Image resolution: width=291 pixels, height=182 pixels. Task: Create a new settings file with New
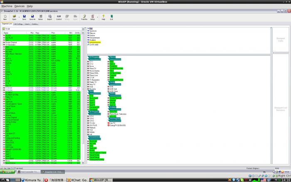[5, 17]
